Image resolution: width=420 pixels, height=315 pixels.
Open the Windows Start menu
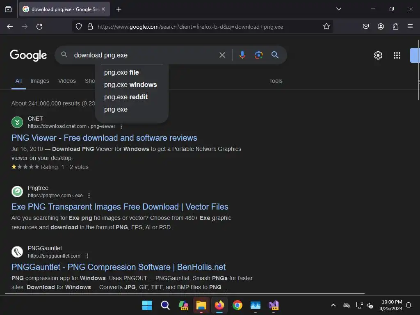147,305
